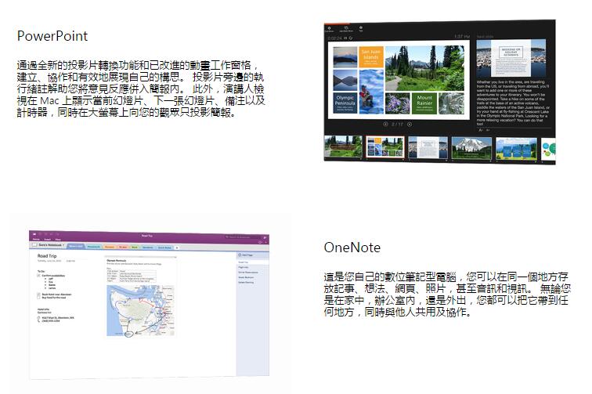
Task: Click the Tips icon in presenter toolbar
Action: 361,28
